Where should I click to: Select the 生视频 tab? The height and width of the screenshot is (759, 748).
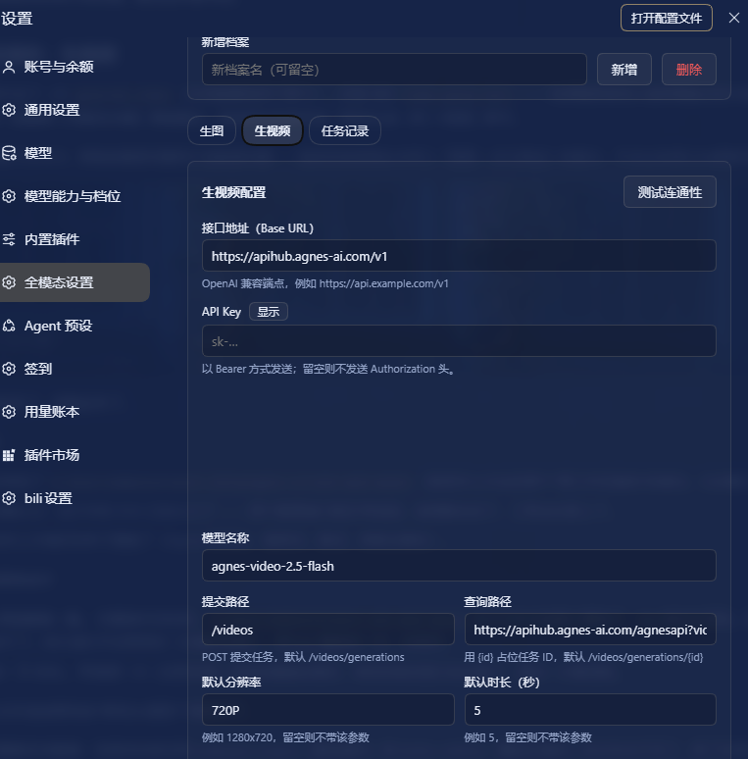[273, 130]
